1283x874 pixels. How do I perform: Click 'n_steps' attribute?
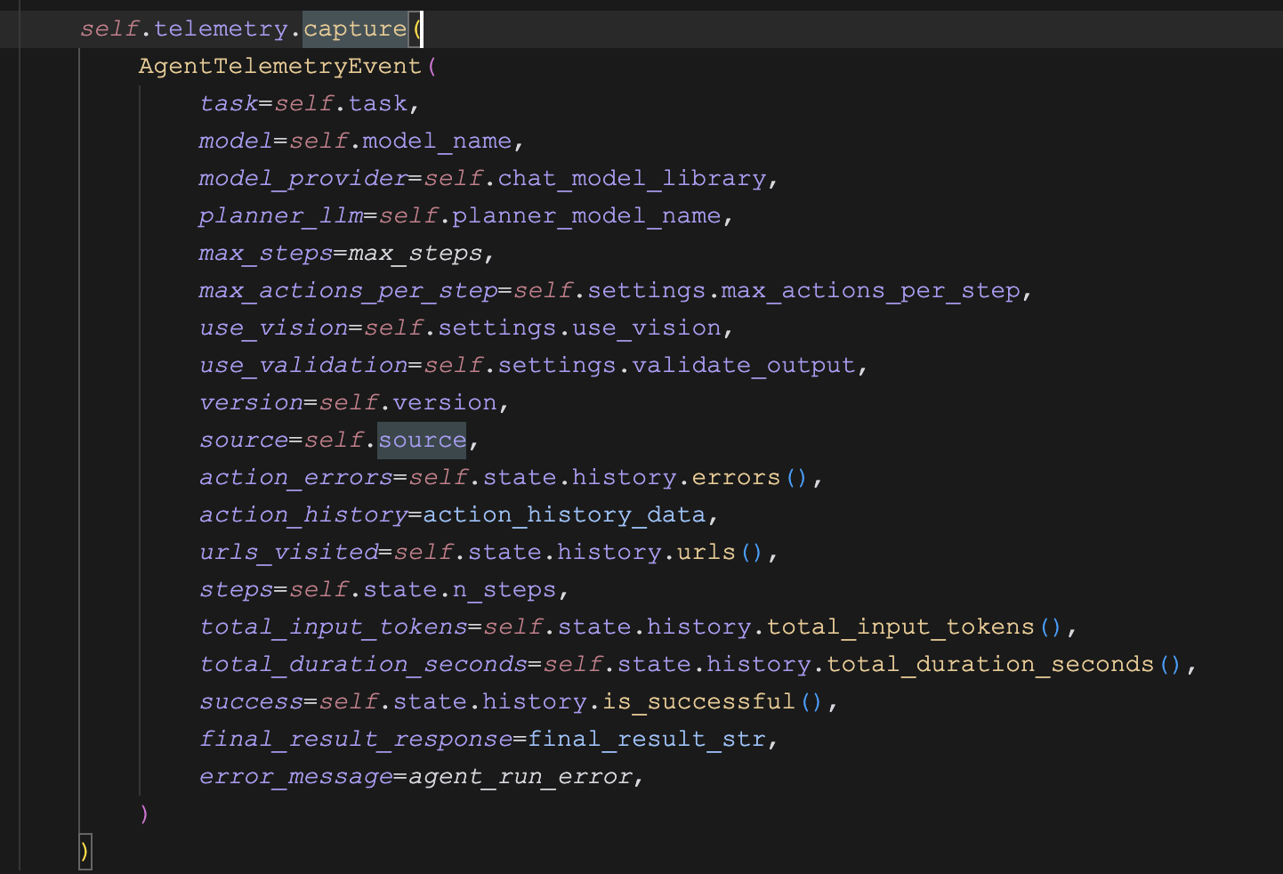pyautogui.click(x=504, y=590)
